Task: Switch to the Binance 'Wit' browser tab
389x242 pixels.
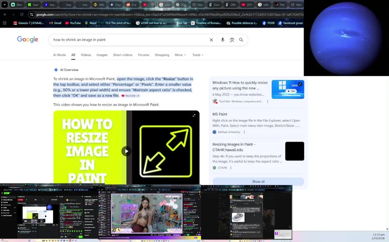Action: pos(99,4)
